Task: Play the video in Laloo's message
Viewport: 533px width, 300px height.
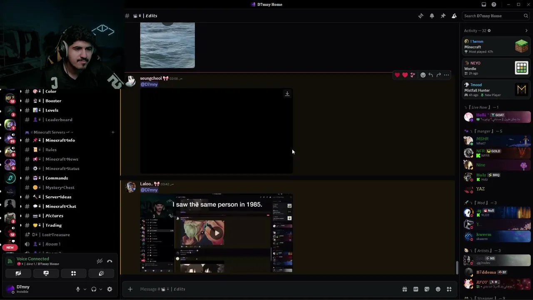Action: pos(217,233)
